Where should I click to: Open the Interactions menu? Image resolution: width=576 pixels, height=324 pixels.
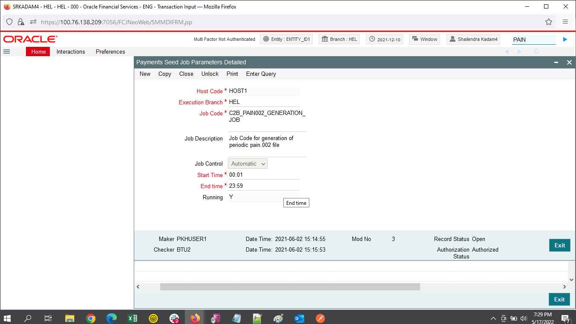point(71,52)
